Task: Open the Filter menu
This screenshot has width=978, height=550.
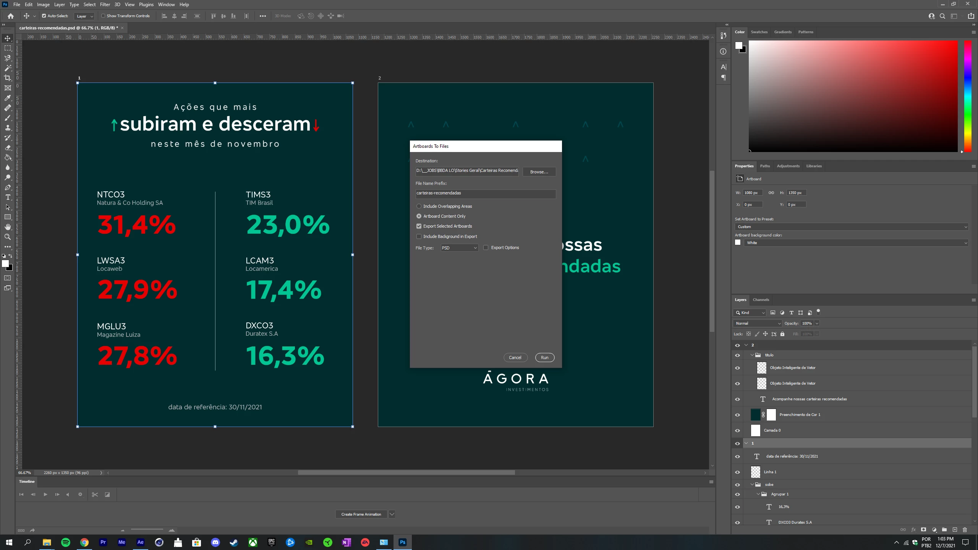Action: (x=105, y=5)
